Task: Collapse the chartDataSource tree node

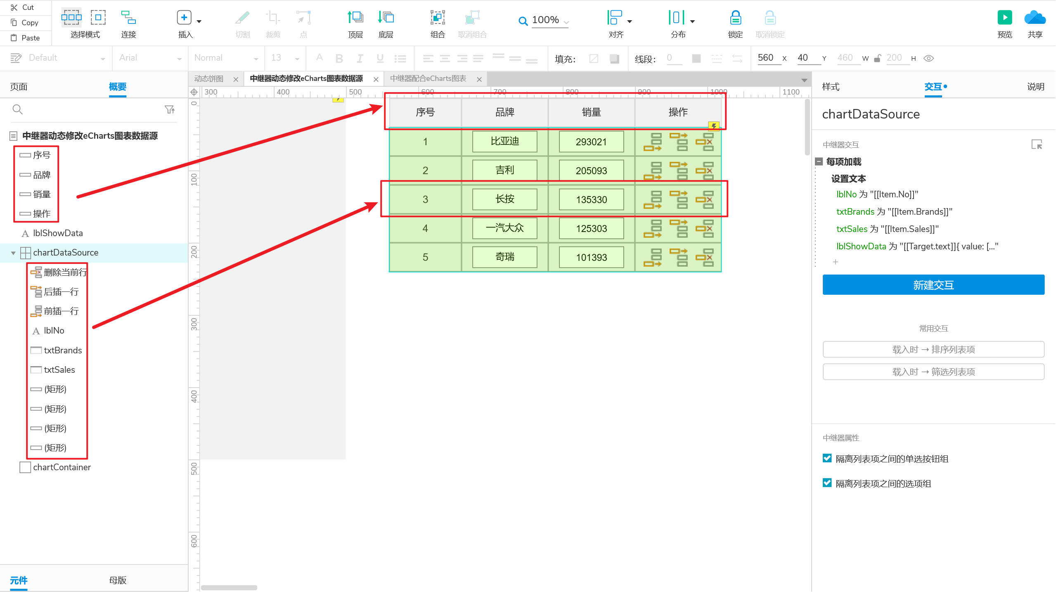Action: (x=13, y=253)
